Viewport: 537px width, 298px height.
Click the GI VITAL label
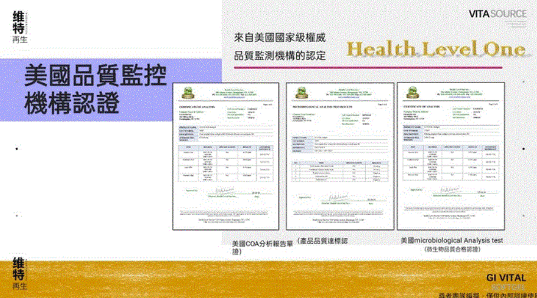[x=506, y=278]
